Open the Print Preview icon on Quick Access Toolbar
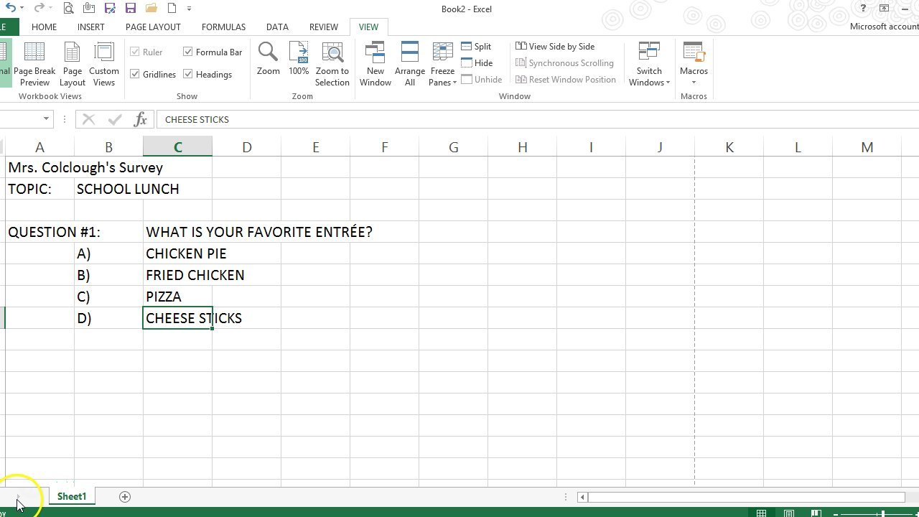 [68, 9]
